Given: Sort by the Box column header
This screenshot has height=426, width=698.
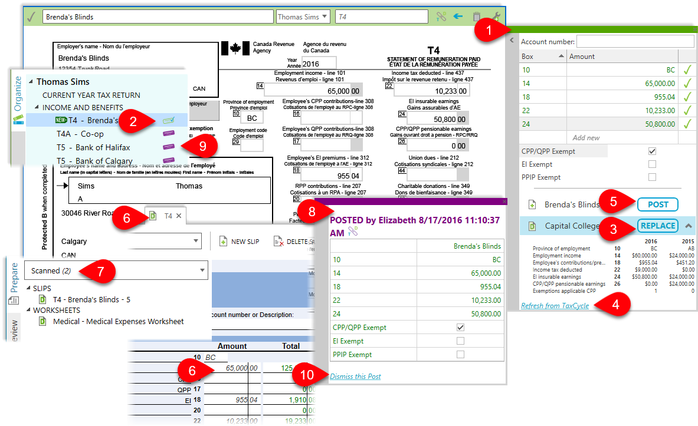Looking at the screenshot, I should point(543,57).
